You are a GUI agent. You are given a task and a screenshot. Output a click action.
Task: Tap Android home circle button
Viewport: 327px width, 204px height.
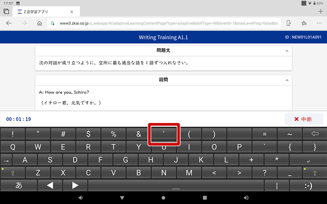(x=163, y=198)
